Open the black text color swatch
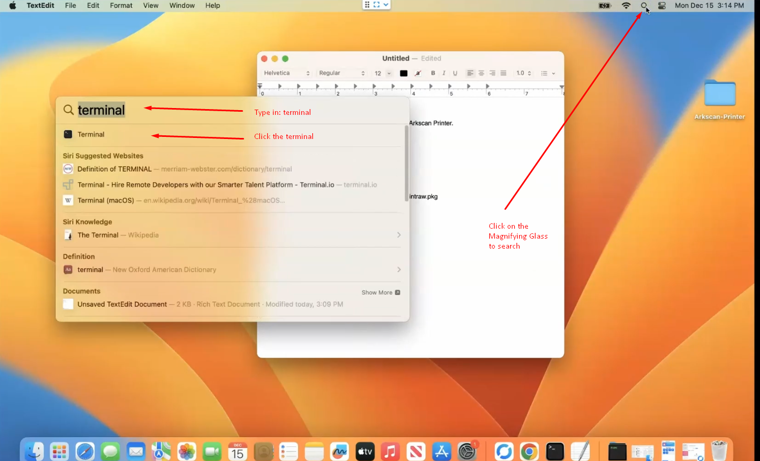The width and height of the screenshot is (760, 461). (404, 73)
